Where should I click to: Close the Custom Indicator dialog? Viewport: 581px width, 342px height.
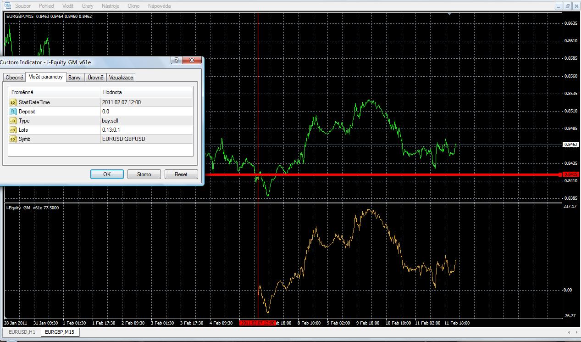[x=192, y=61]
